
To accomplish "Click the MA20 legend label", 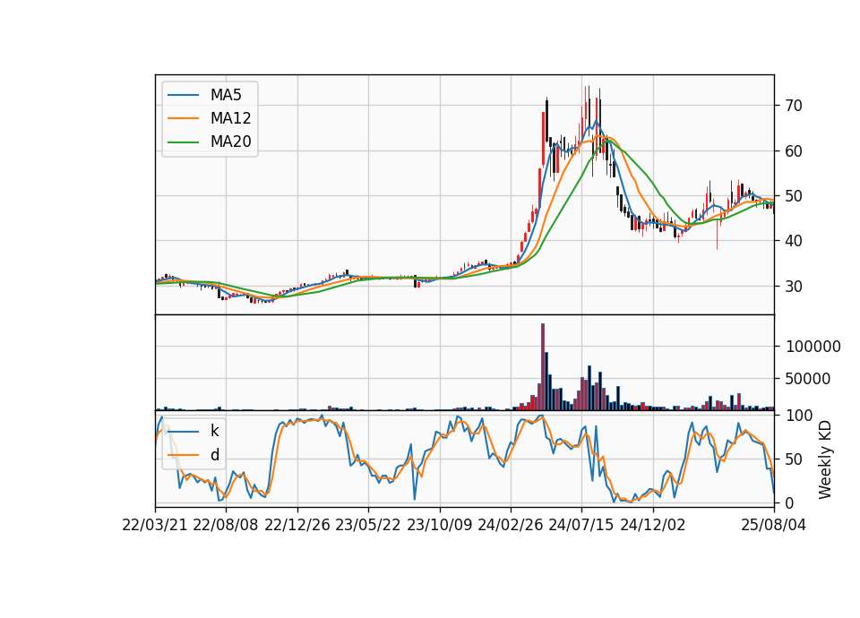I will click(x=230, y=142).
